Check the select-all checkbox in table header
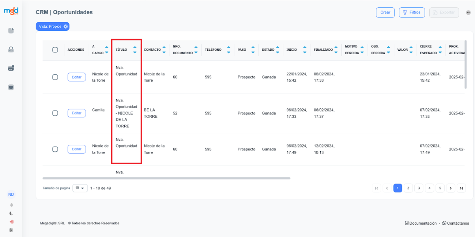Image resolution: width=475 pixels, height=237 pixels. tap(55, 50)
